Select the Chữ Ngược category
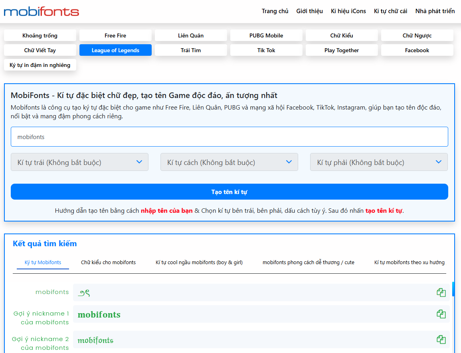461x353 pixels. point(417,35)
